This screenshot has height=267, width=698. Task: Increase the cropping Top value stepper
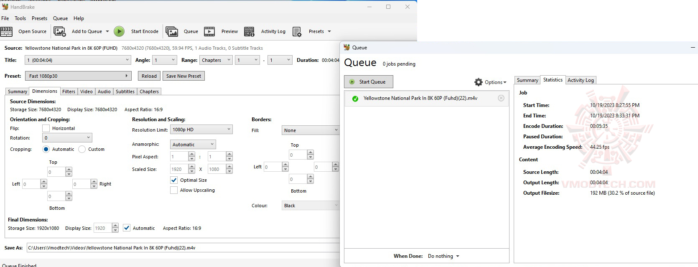[x=69, y=170]
